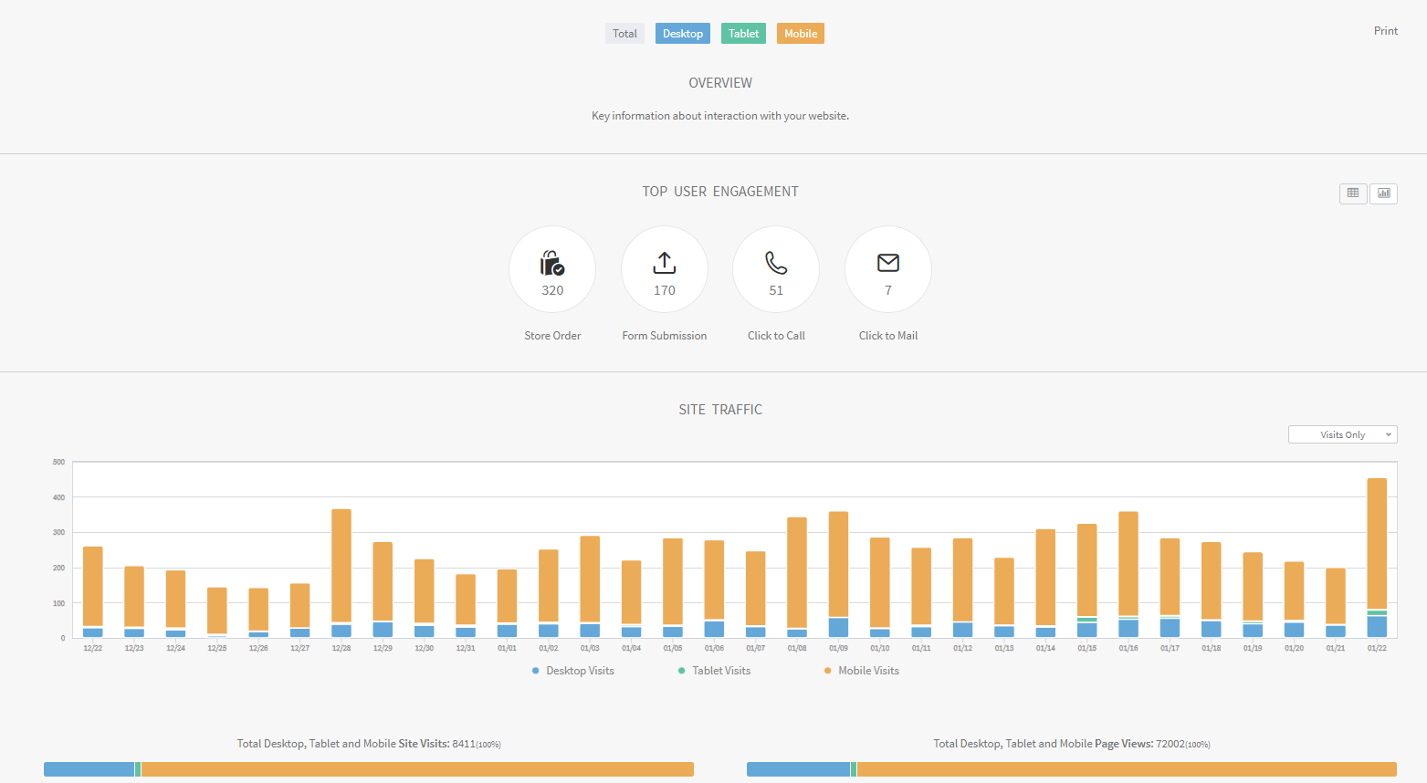Click the Click to Call label
The width and height of the screenshot is (1427, 783).
776,336
